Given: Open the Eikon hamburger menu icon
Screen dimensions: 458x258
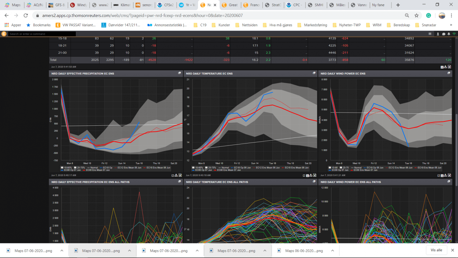Looking at the screenshot, I should (430, 34).
